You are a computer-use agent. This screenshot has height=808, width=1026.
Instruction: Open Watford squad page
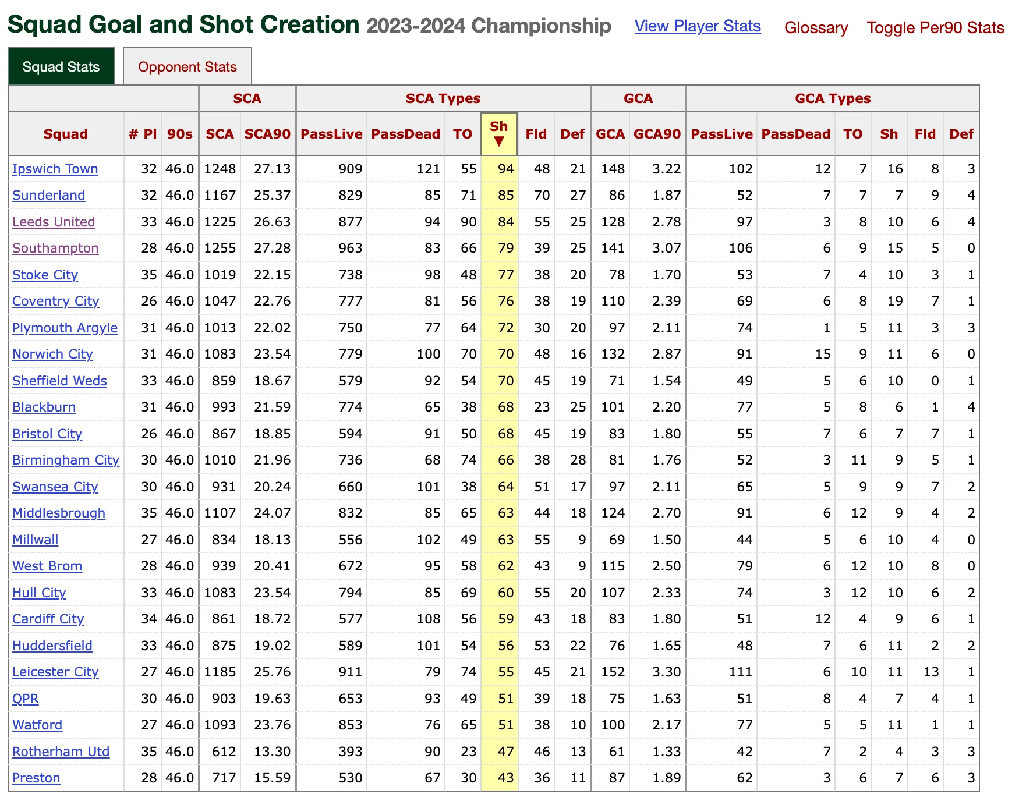click(37, 725)
